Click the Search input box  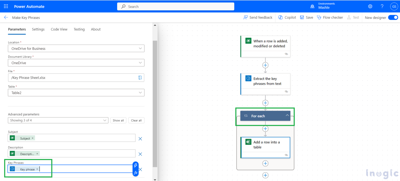coord(176,6)
